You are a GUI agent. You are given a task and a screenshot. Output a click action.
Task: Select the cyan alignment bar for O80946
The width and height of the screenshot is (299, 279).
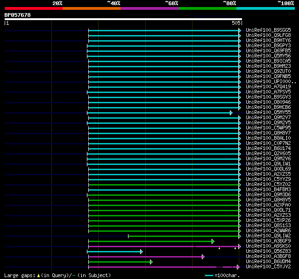point(164,103)
